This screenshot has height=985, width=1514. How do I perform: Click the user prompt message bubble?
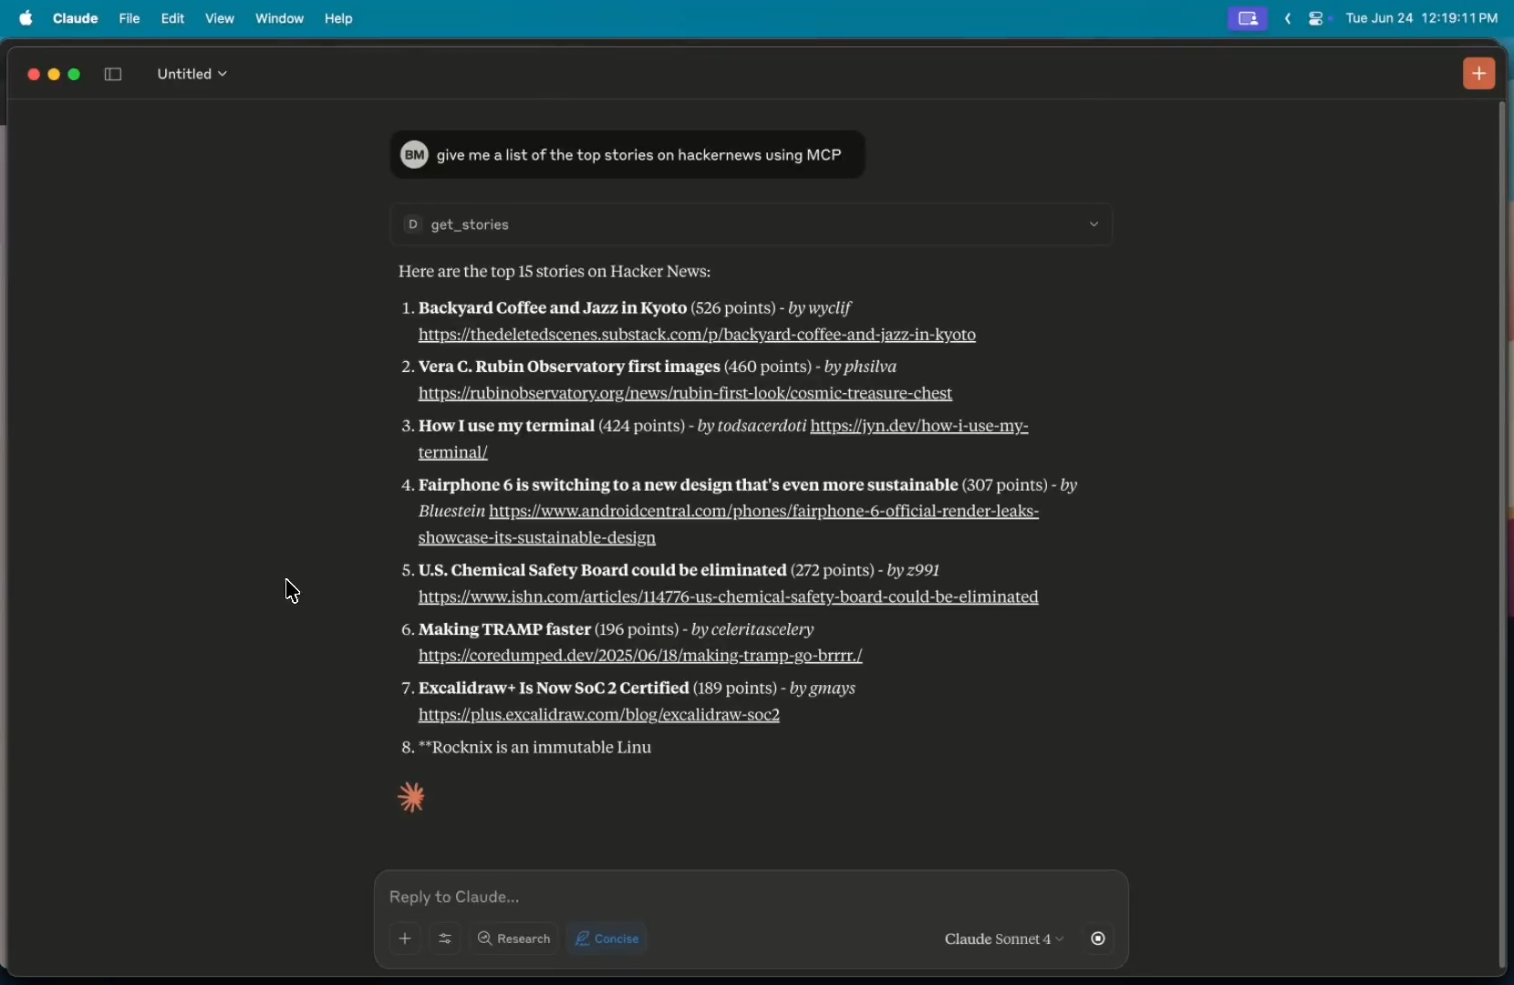pos(628,155)
